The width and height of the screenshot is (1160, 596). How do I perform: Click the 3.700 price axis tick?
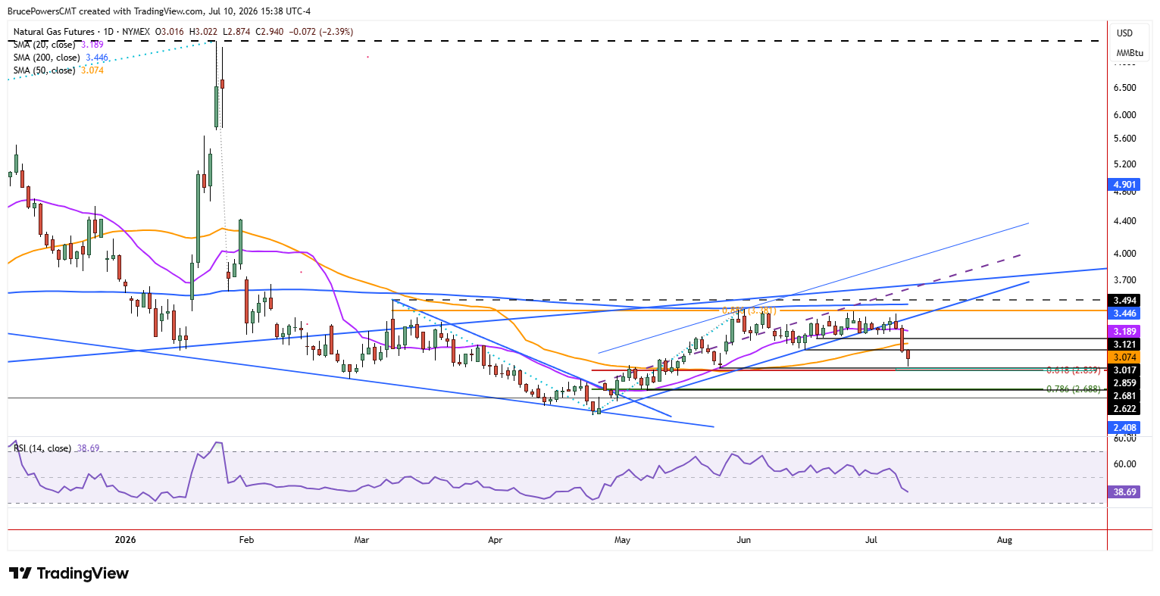tap(1124, 280)
